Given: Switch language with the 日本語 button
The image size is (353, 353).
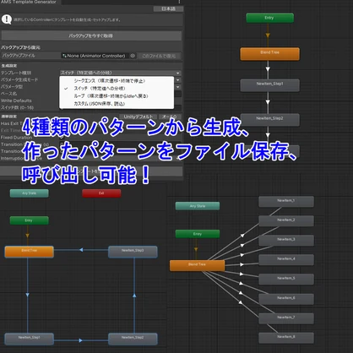Looking at the screenshot, I should (x=168, y=9).
